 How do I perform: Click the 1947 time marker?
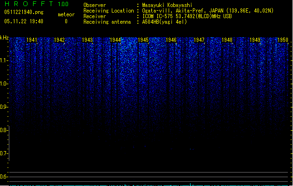(199, 40)
